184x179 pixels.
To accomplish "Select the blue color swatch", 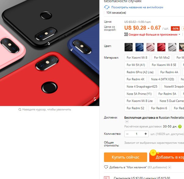I will click(x=140, y=47).
